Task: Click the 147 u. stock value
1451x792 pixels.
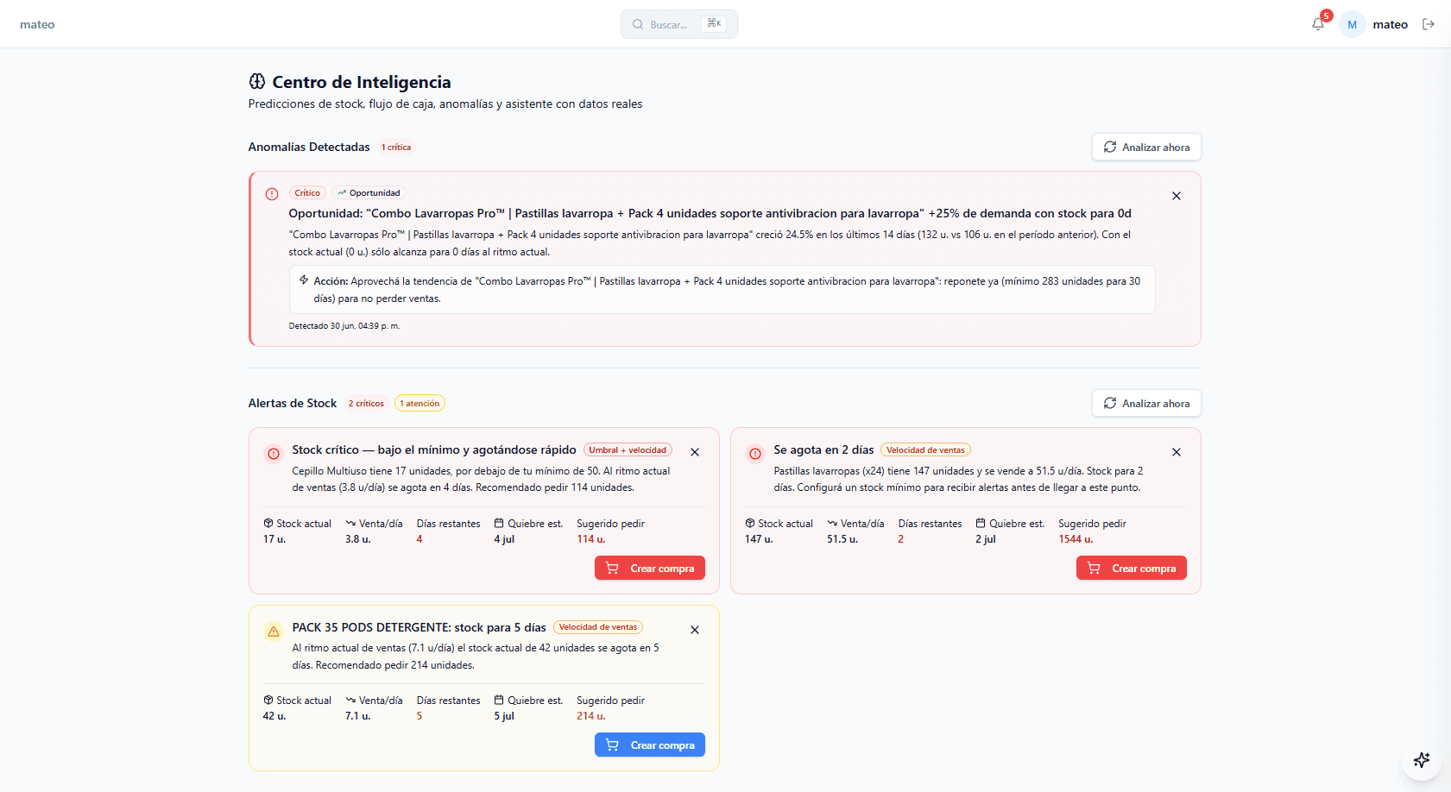Action: pos(759,539)
